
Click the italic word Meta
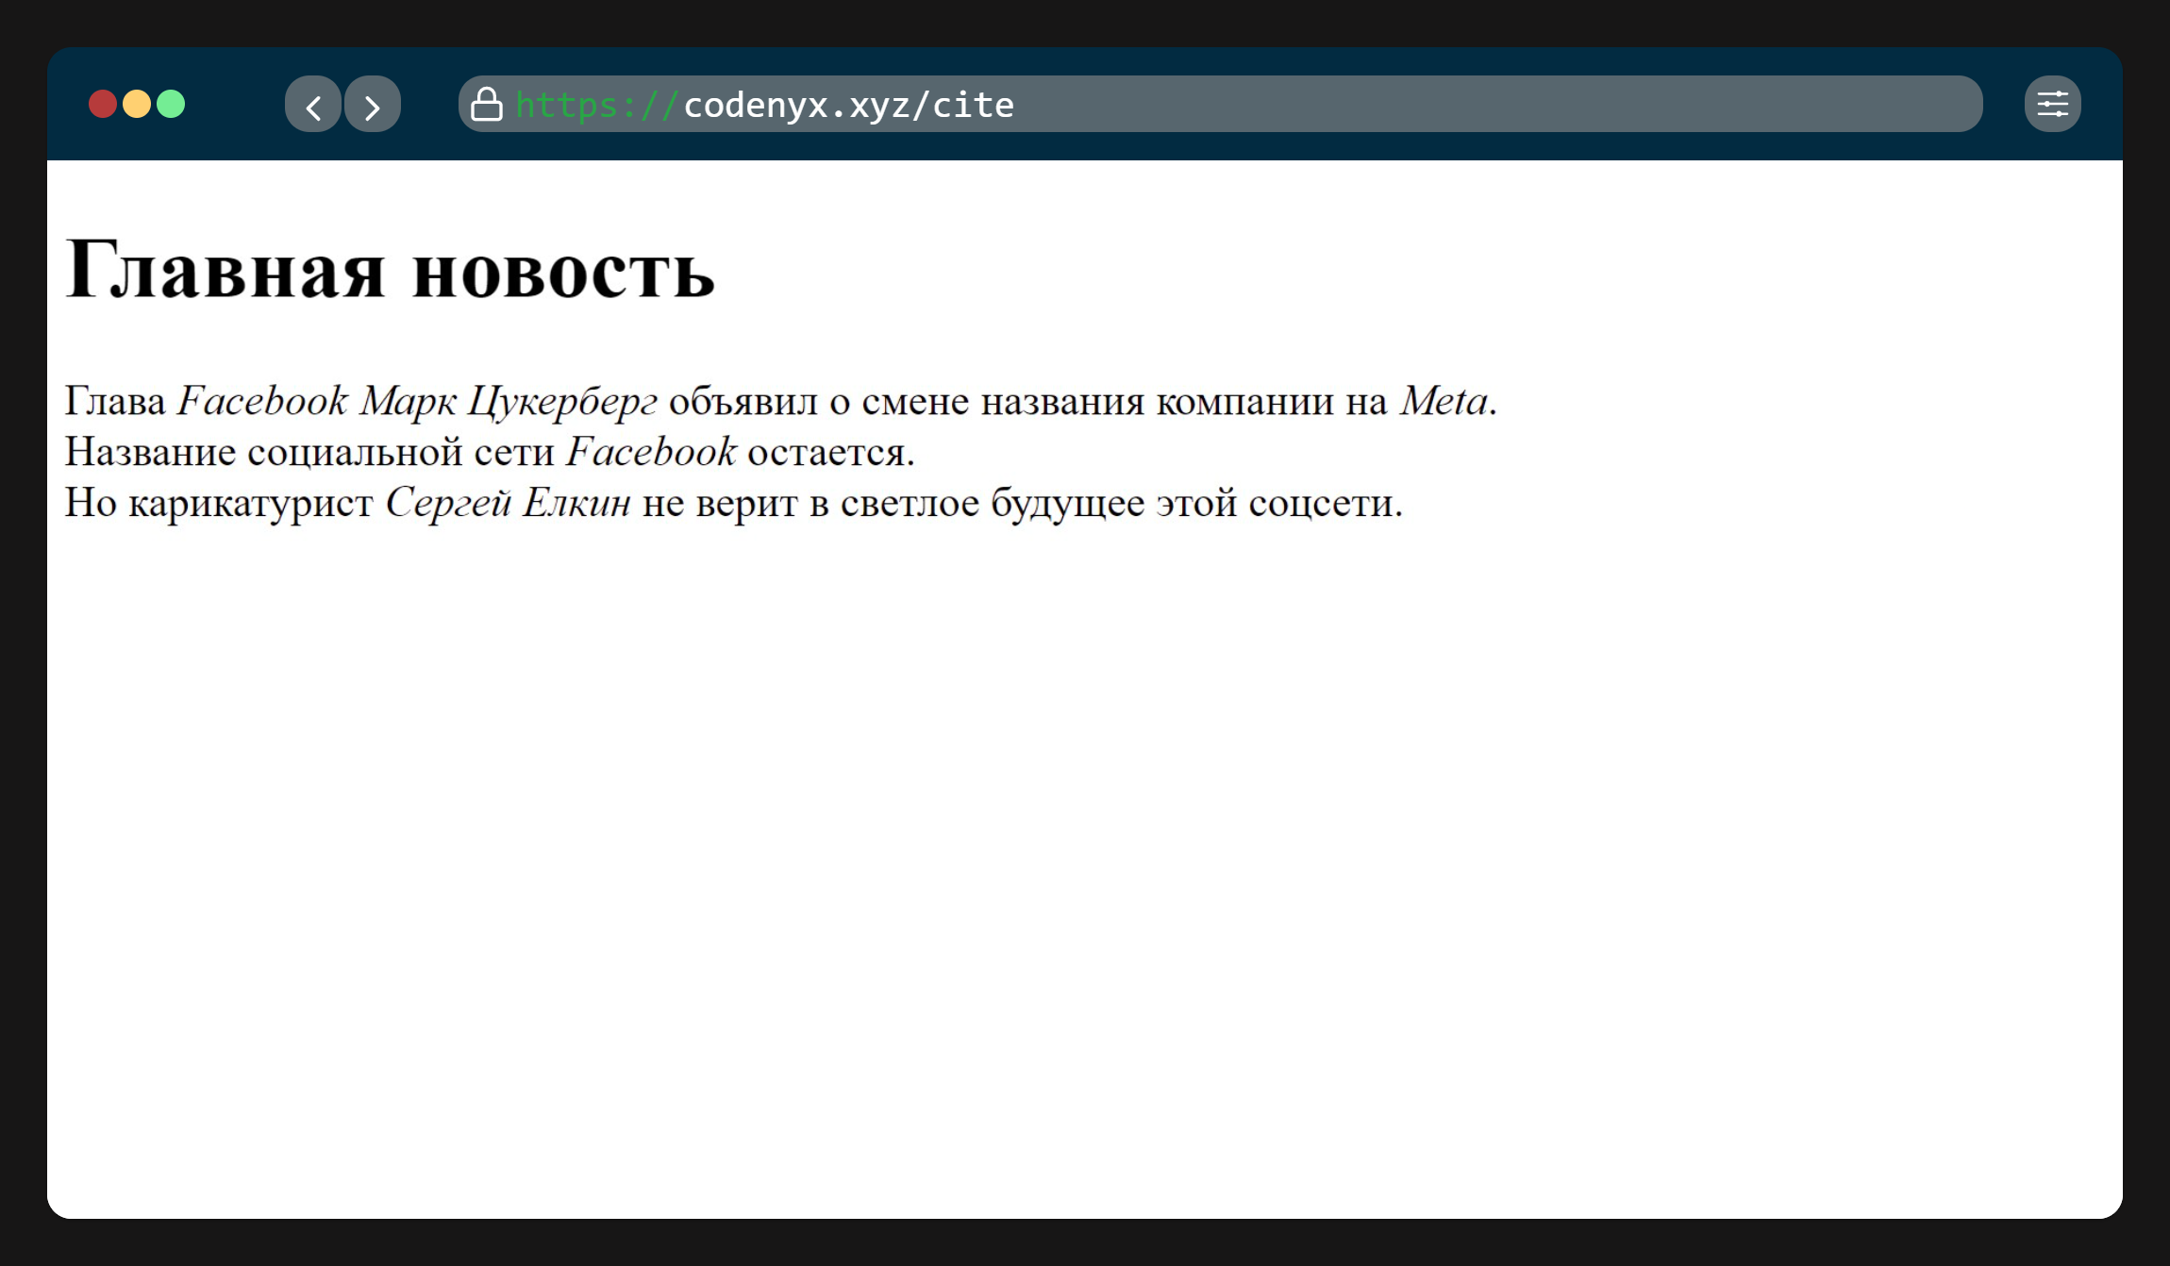pos(1444,402)
